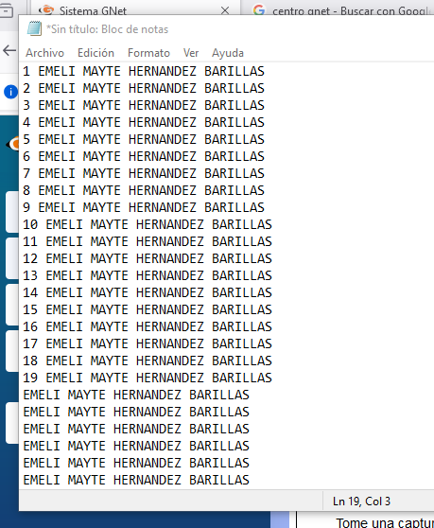This screenshot has height=528, width=434.
Task: Open the Ayuda menu
Action: [x=228, y=53]
